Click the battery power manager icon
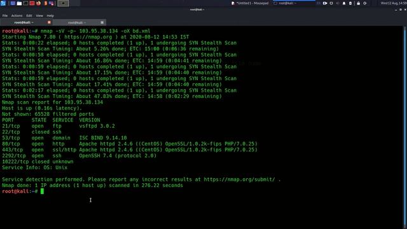 [350, 3]
